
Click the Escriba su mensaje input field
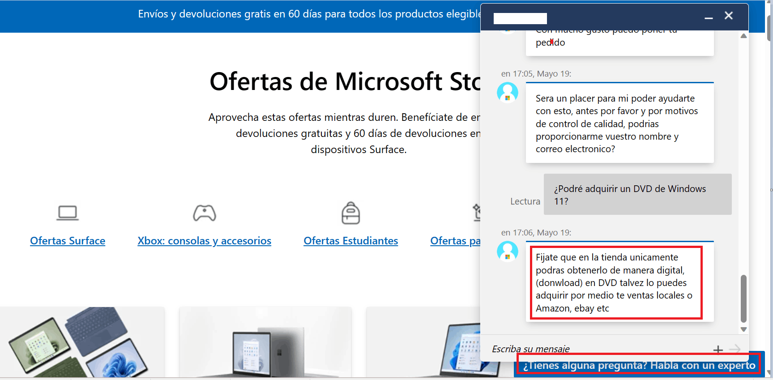(x=600, y=349)
